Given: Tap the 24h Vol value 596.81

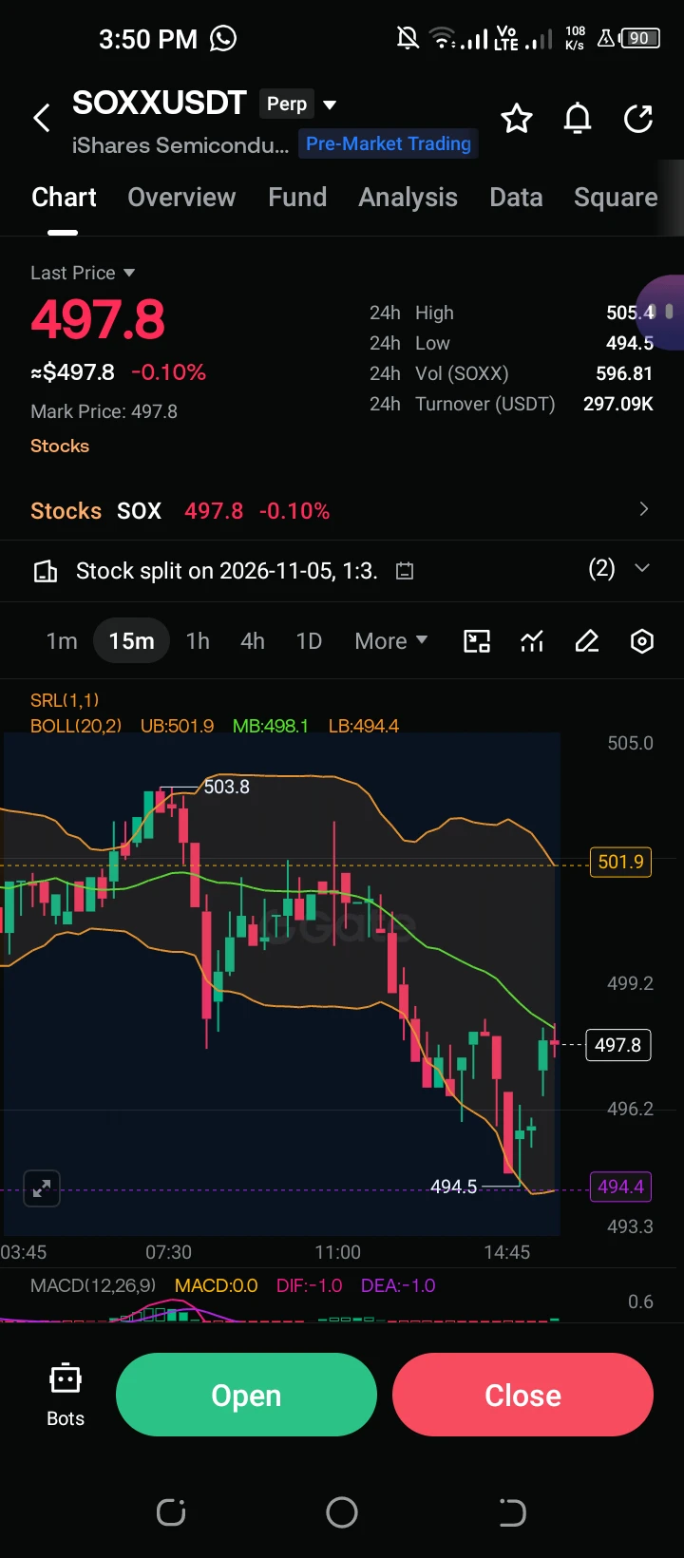Looking at the screenshot, I should click(624, 373).
